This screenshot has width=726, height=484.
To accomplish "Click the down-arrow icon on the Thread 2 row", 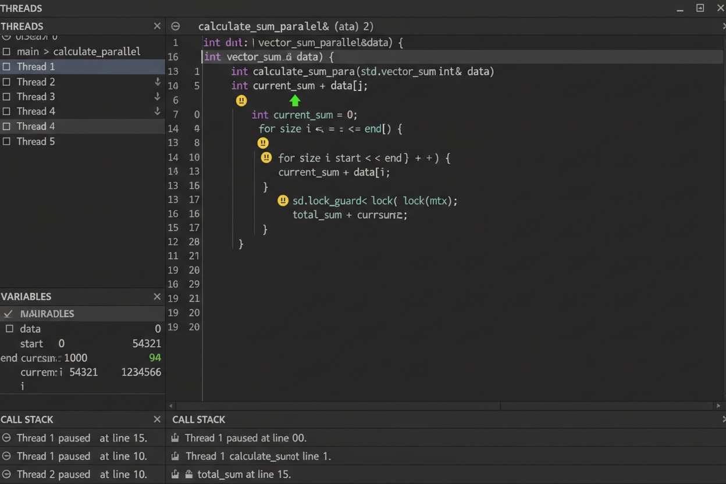I will (157, 82).
